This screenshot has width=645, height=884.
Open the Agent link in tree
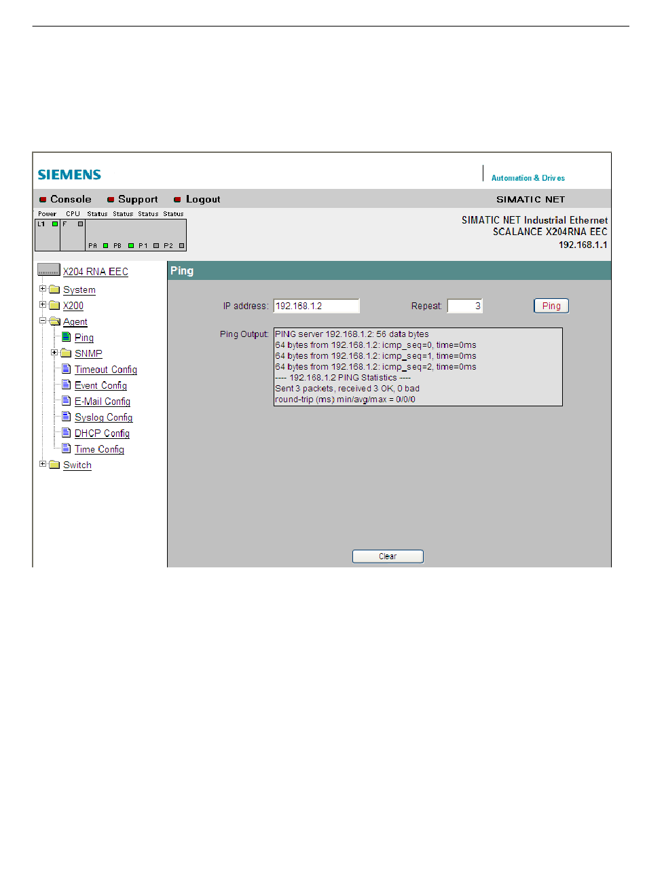pos(75,322)
